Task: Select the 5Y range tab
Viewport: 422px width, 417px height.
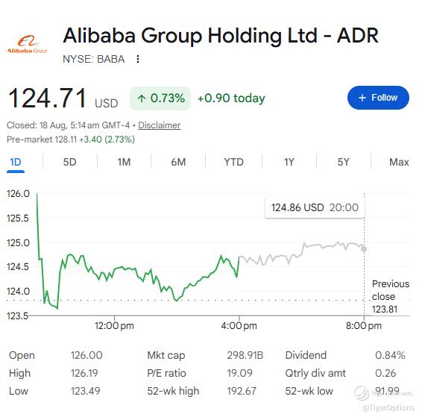Action: 344,162
